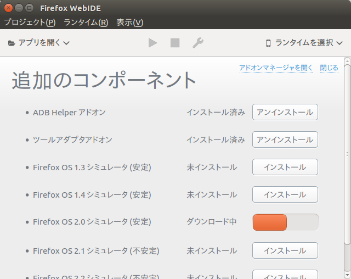Screen dimensions: 351x279
Task: Close the Firefox WebIDE window
Action: (x=9, y=8)
